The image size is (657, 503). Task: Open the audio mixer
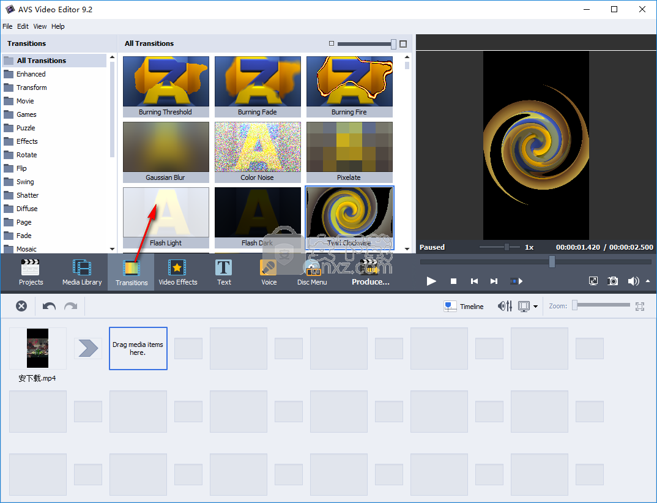pos(505,307)
